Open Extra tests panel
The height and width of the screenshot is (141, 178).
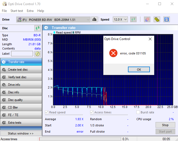(21, 123)
